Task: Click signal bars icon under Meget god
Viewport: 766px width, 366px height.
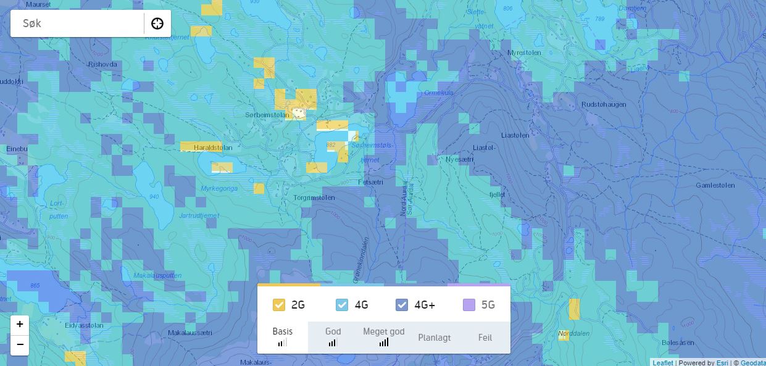Action: 383,343
